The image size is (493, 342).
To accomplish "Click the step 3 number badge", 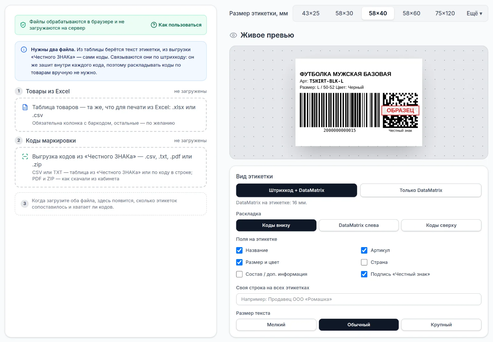I will [x=25, y=204].
